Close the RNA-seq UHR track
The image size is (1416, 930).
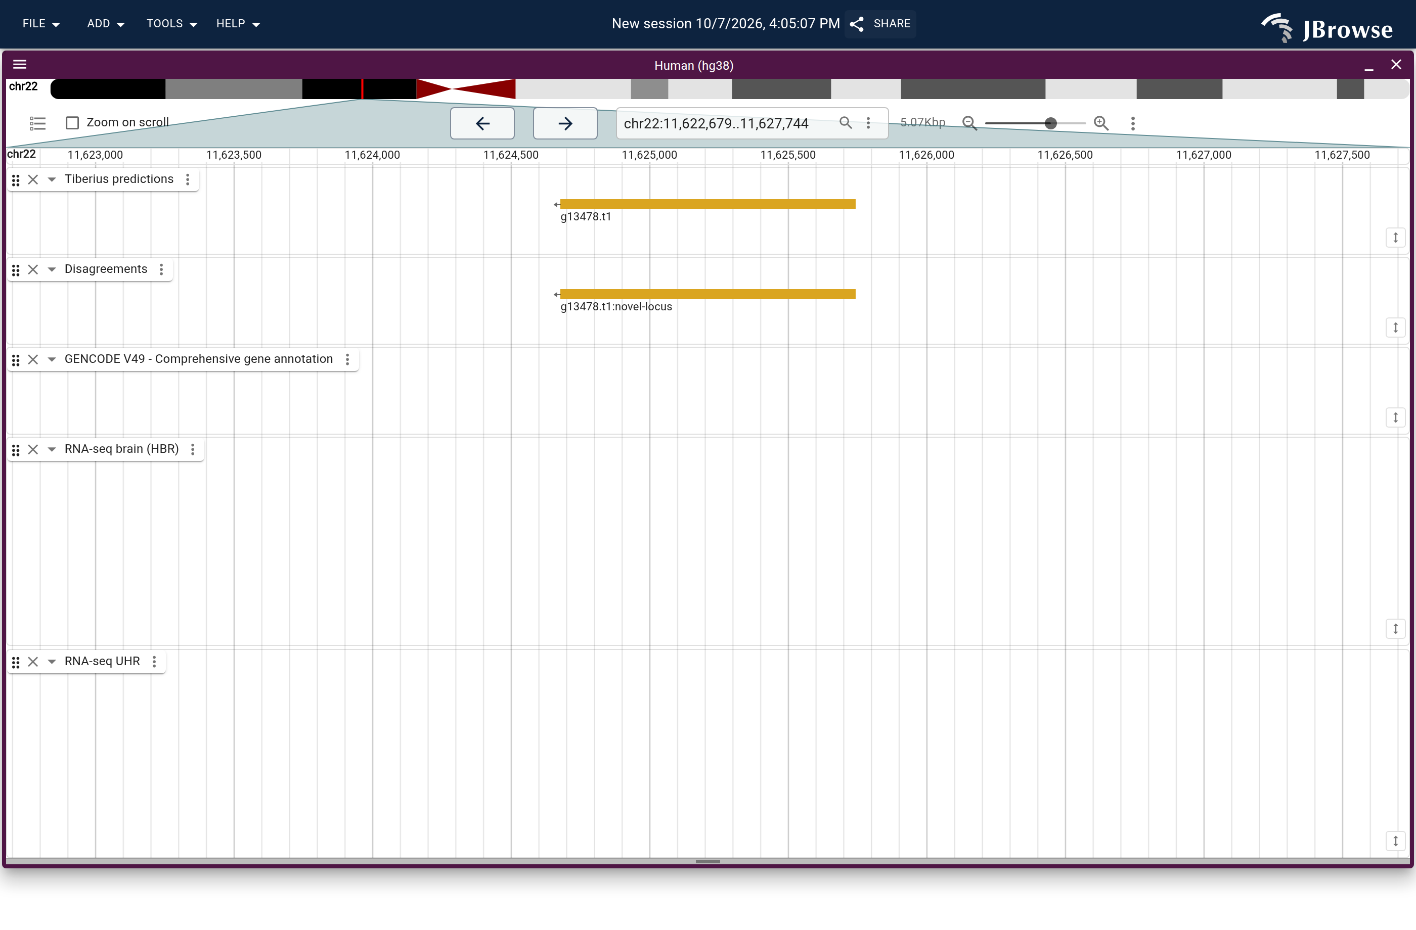33,662
